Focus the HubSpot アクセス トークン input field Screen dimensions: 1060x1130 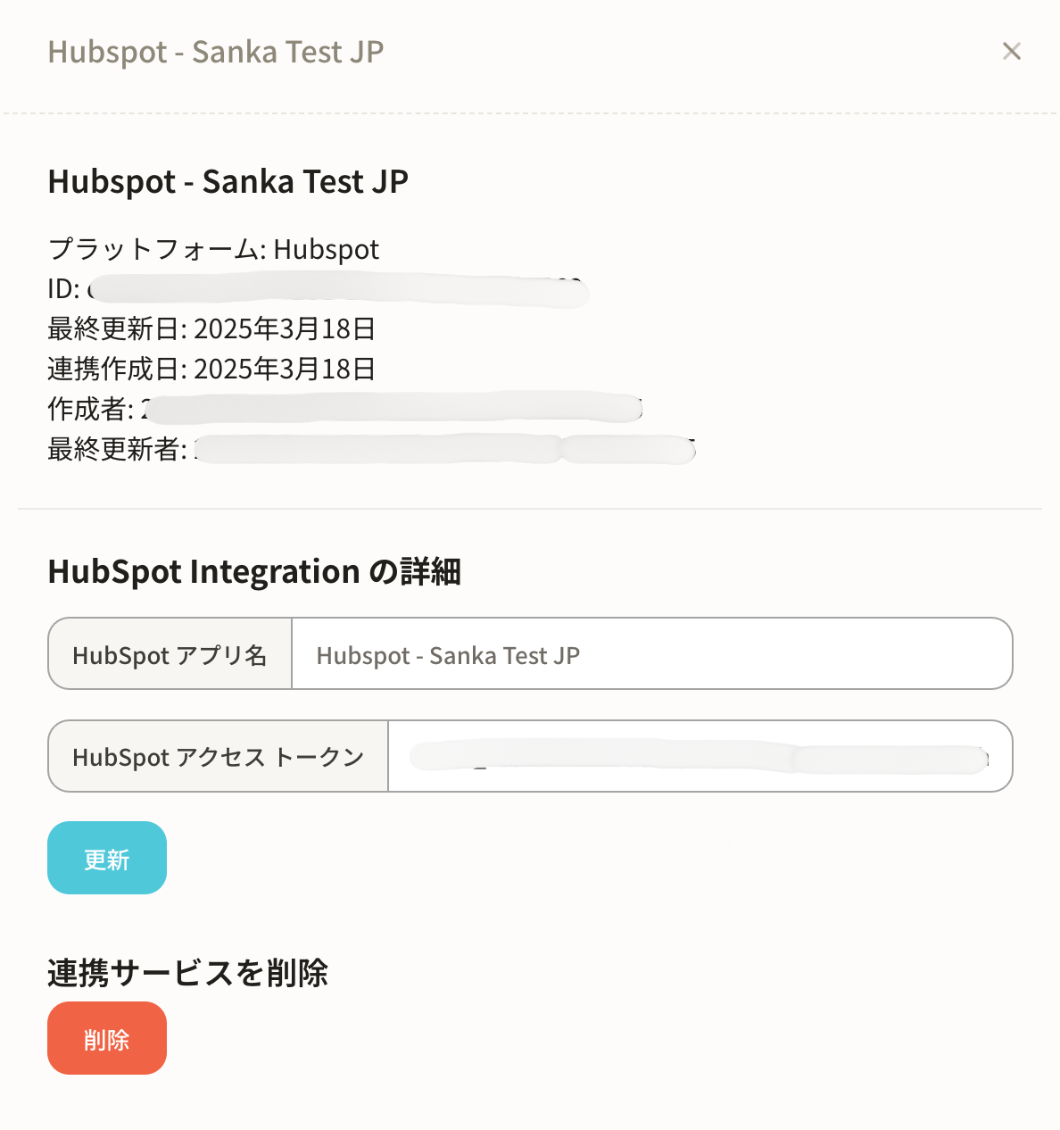(700, 757)
